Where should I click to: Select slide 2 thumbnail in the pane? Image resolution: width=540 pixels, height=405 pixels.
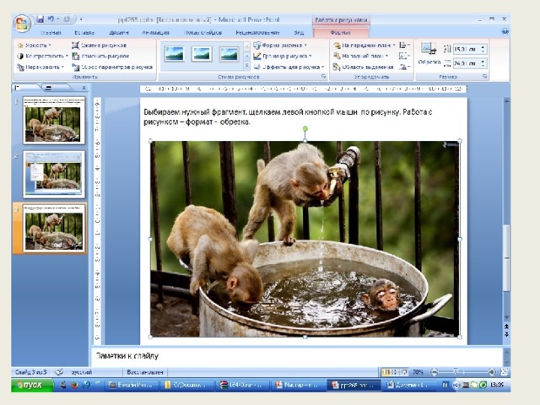[54, 175]
